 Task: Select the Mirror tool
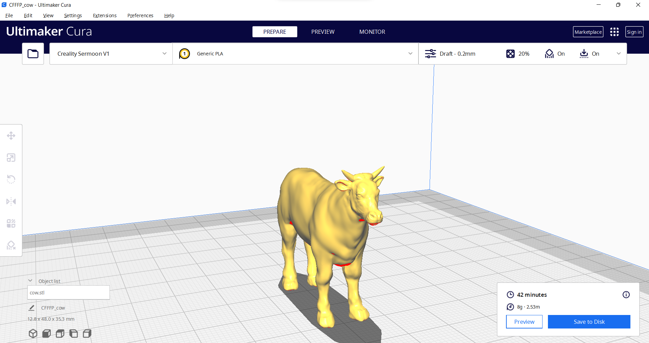click(11, 201)
